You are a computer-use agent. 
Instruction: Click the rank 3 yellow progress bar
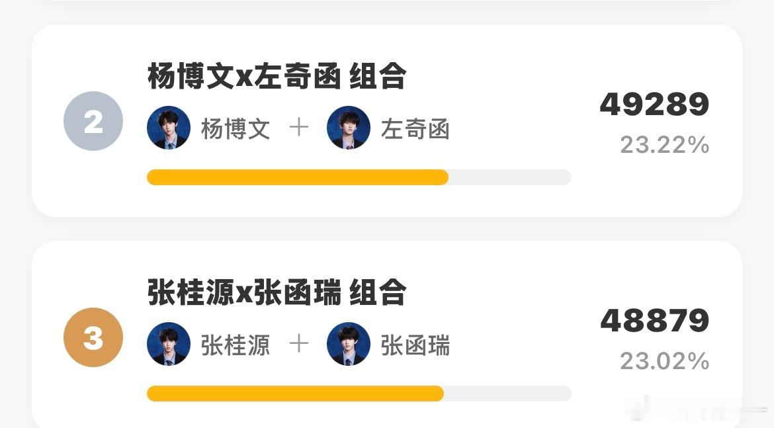(x=295, y=394)
